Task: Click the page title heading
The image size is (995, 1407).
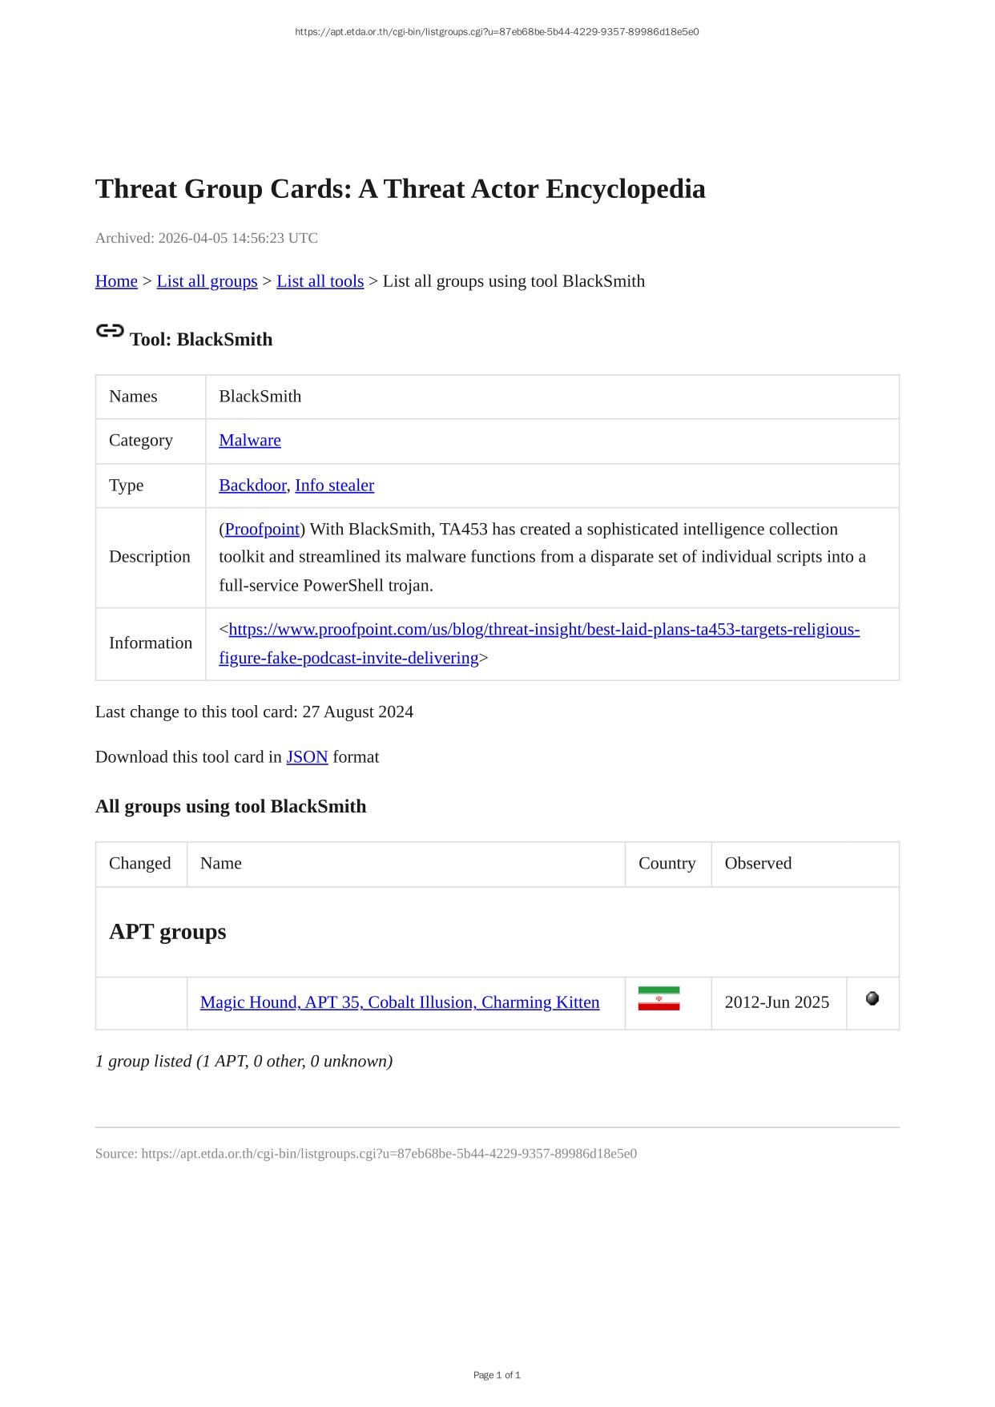Action: pyautogui.click(x=401, y=189)
